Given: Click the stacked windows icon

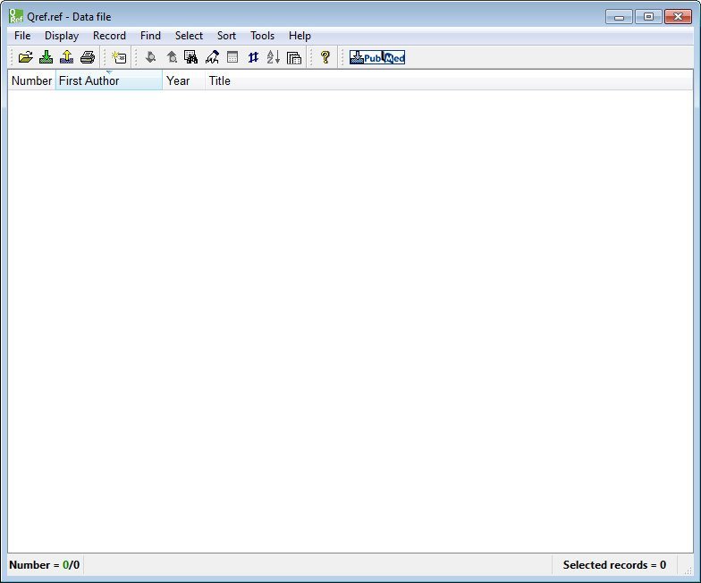Looking at the screenshot, I should [x=293, y=57].
